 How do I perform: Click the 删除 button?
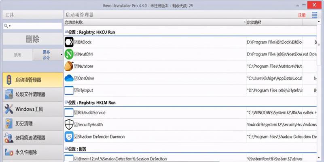point(33,39)
